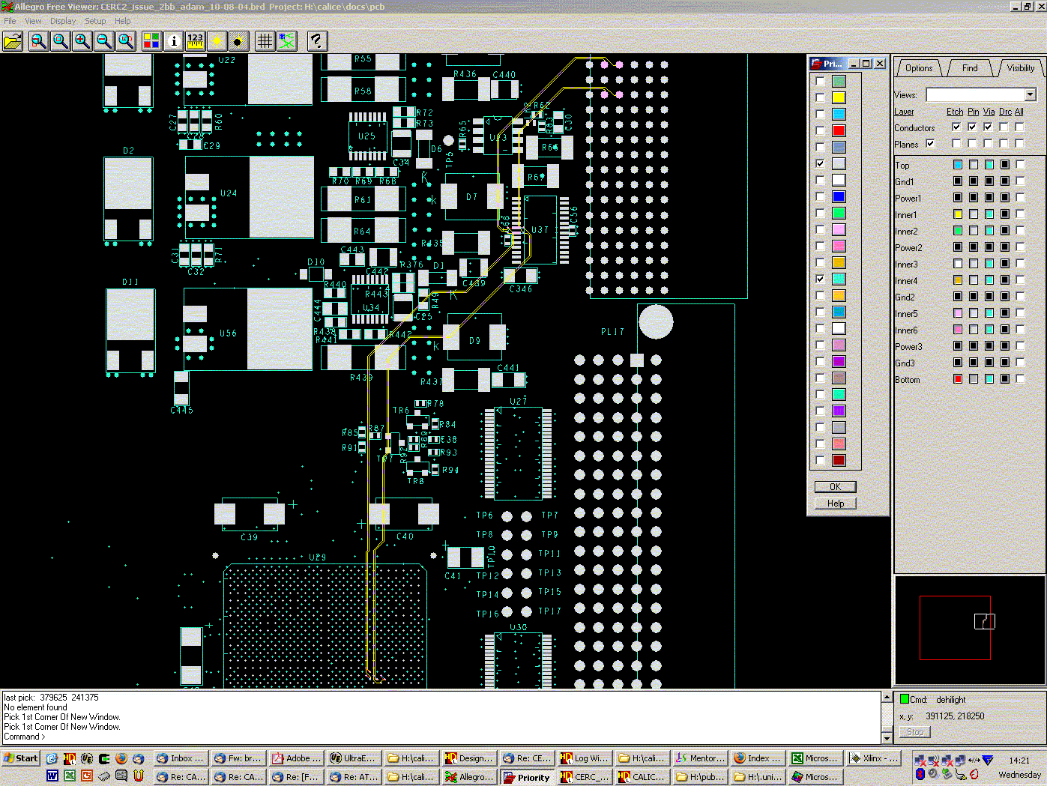Click Help button in color dialog
The height and width of the screenshot is (786, 1047).
point(835,504)
